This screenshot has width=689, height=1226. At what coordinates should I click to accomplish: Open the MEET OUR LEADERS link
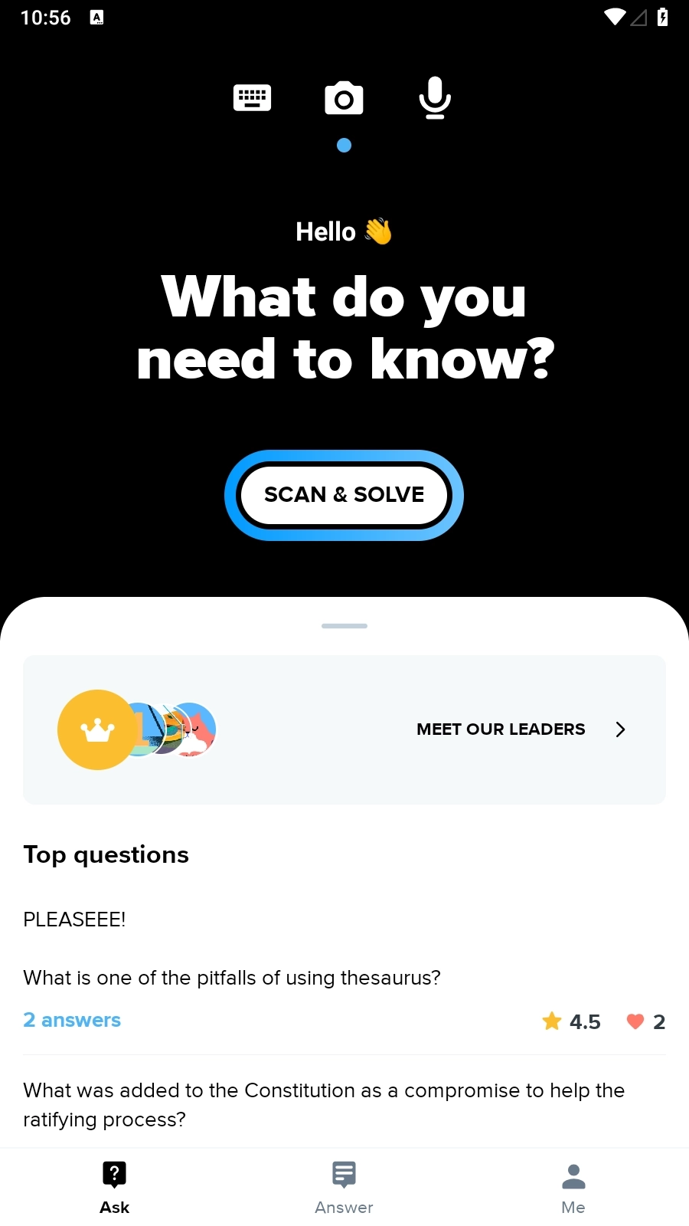tap(501, 729)
